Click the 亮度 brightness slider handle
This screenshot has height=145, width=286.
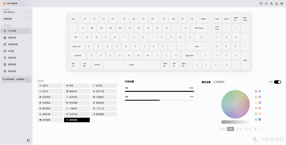[x=193, y=92]
